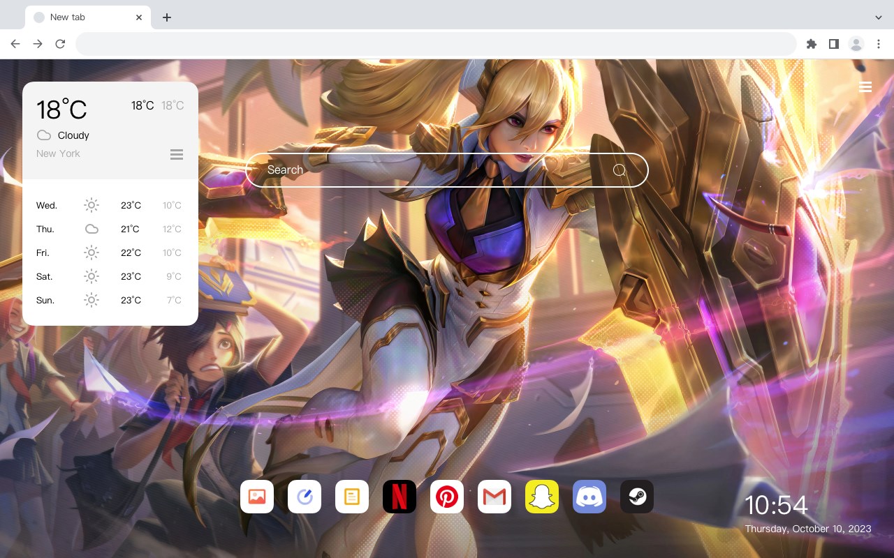Go back to the previous page
Viewport: 894px width, 558px height.
coord(15,44)
